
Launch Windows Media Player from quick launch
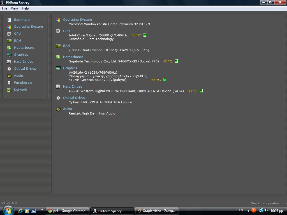[x=27, y=211]
